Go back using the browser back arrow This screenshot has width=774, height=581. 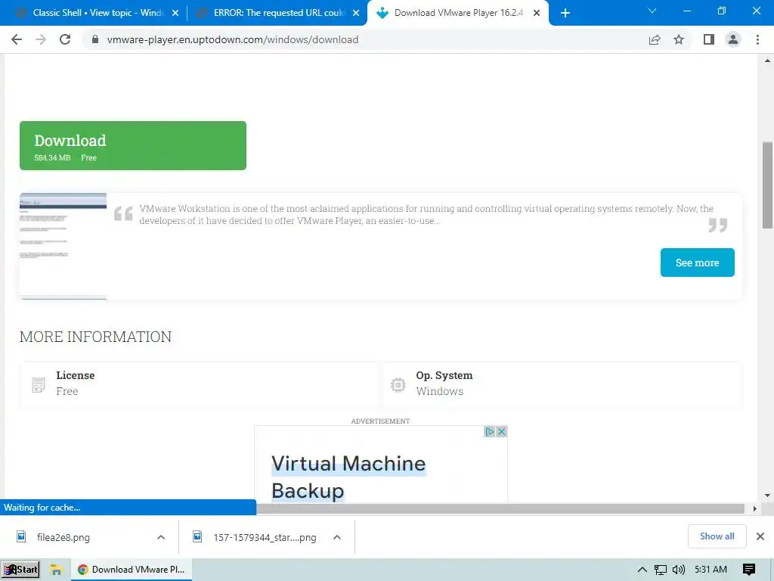[x=17, y=39]
